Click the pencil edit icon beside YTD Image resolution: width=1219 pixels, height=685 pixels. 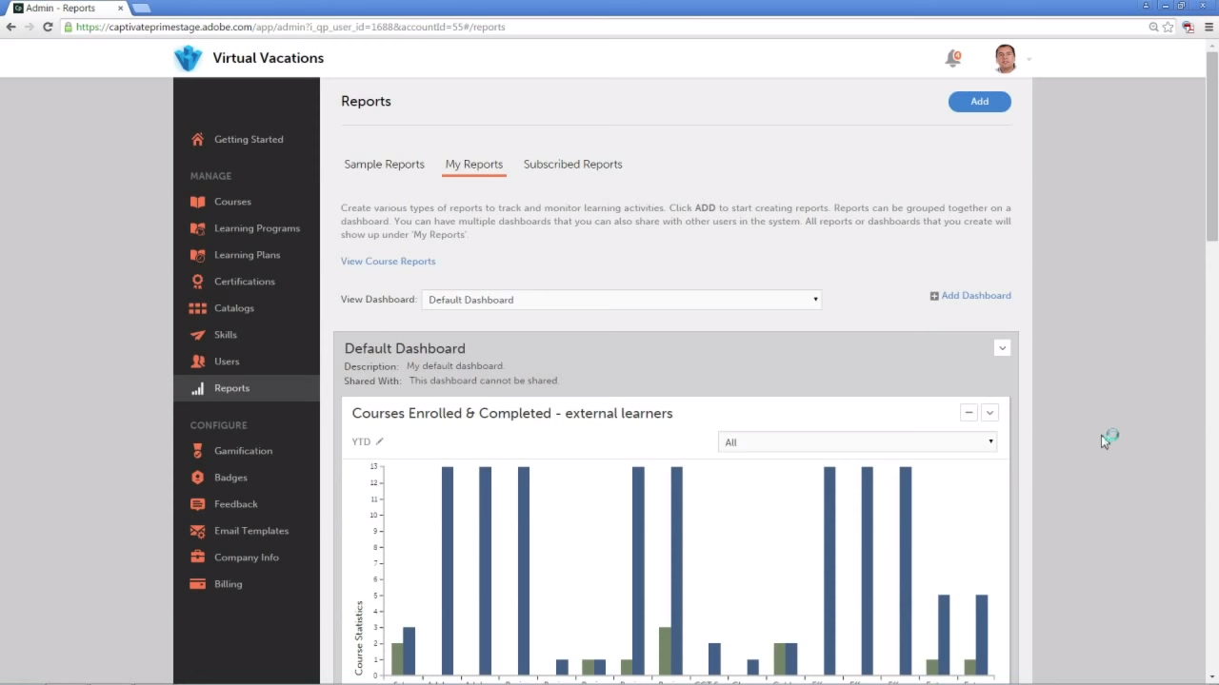click(379, 441)
